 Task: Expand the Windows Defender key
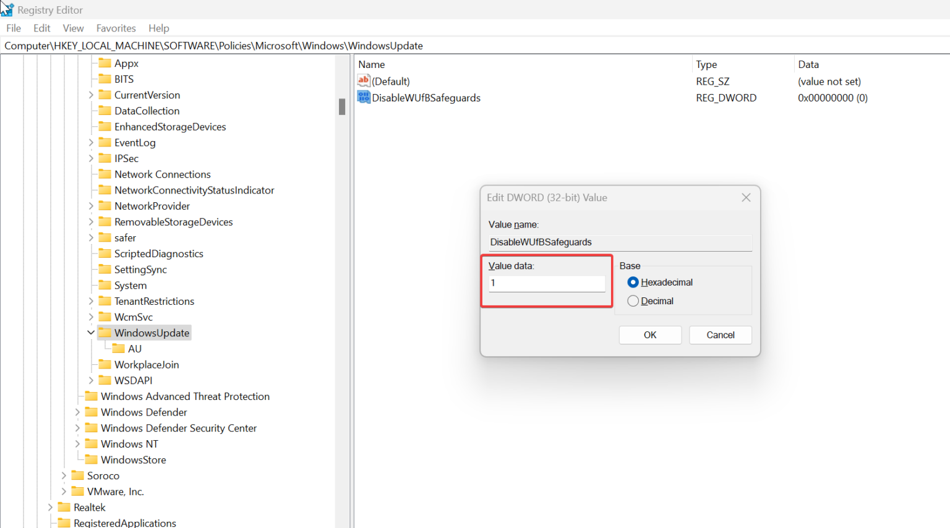pos(77,412)
